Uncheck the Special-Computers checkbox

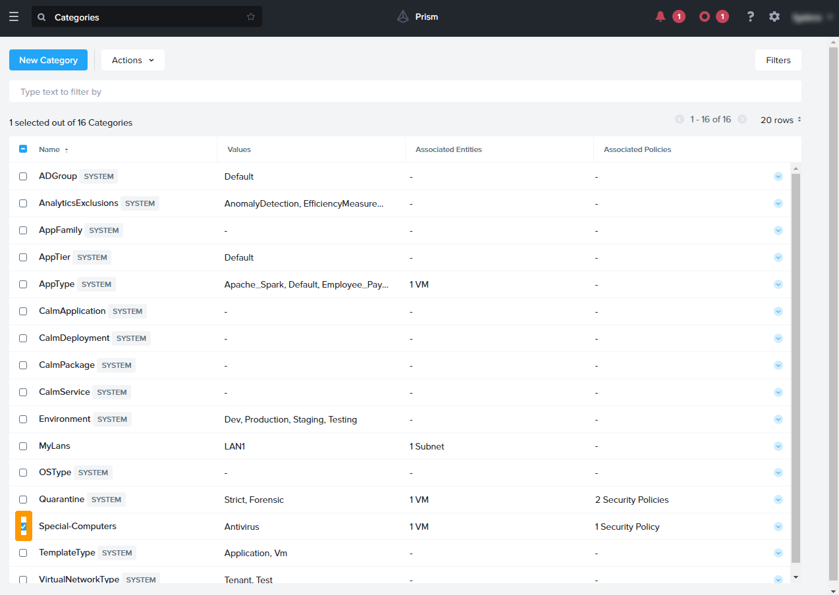(x=23, y=527)
